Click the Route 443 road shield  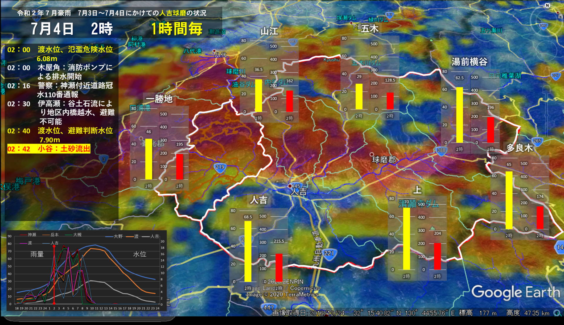point(293,41)
